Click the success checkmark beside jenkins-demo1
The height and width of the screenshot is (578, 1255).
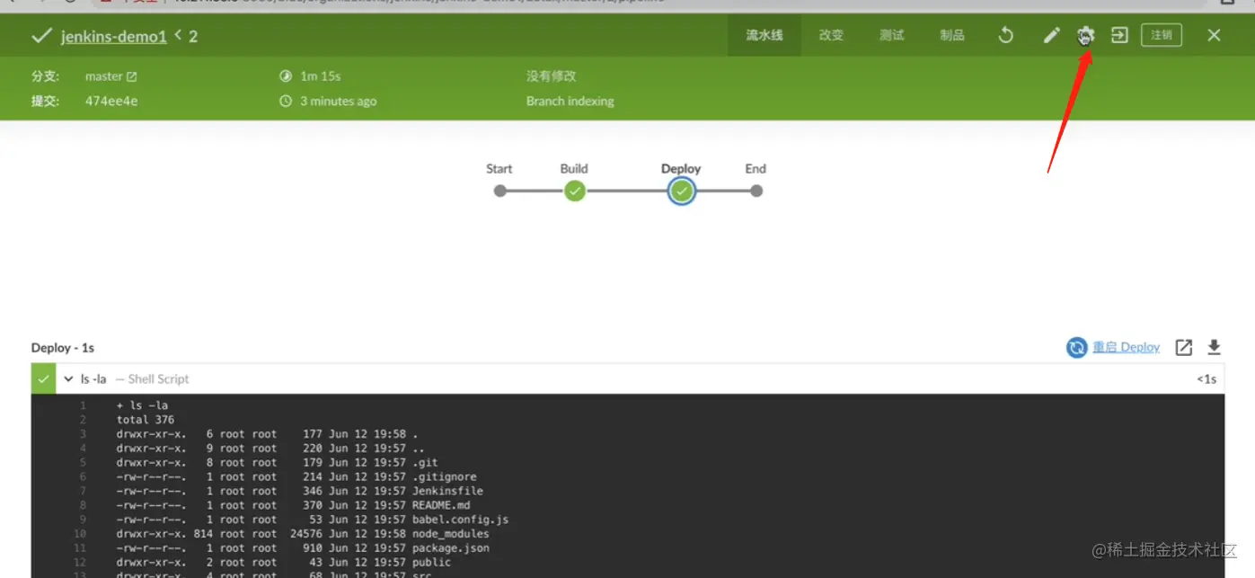click(x=41, y=36)
